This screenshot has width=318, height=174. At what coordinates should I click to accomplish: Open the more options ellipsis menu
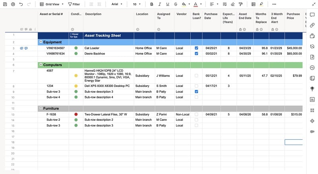274,4
